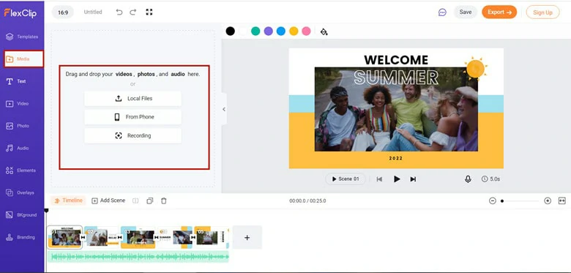The height and width of the screenshot is (273, 571).
Task: Select the sun sticker in the preview
Action: pos(476,68)
